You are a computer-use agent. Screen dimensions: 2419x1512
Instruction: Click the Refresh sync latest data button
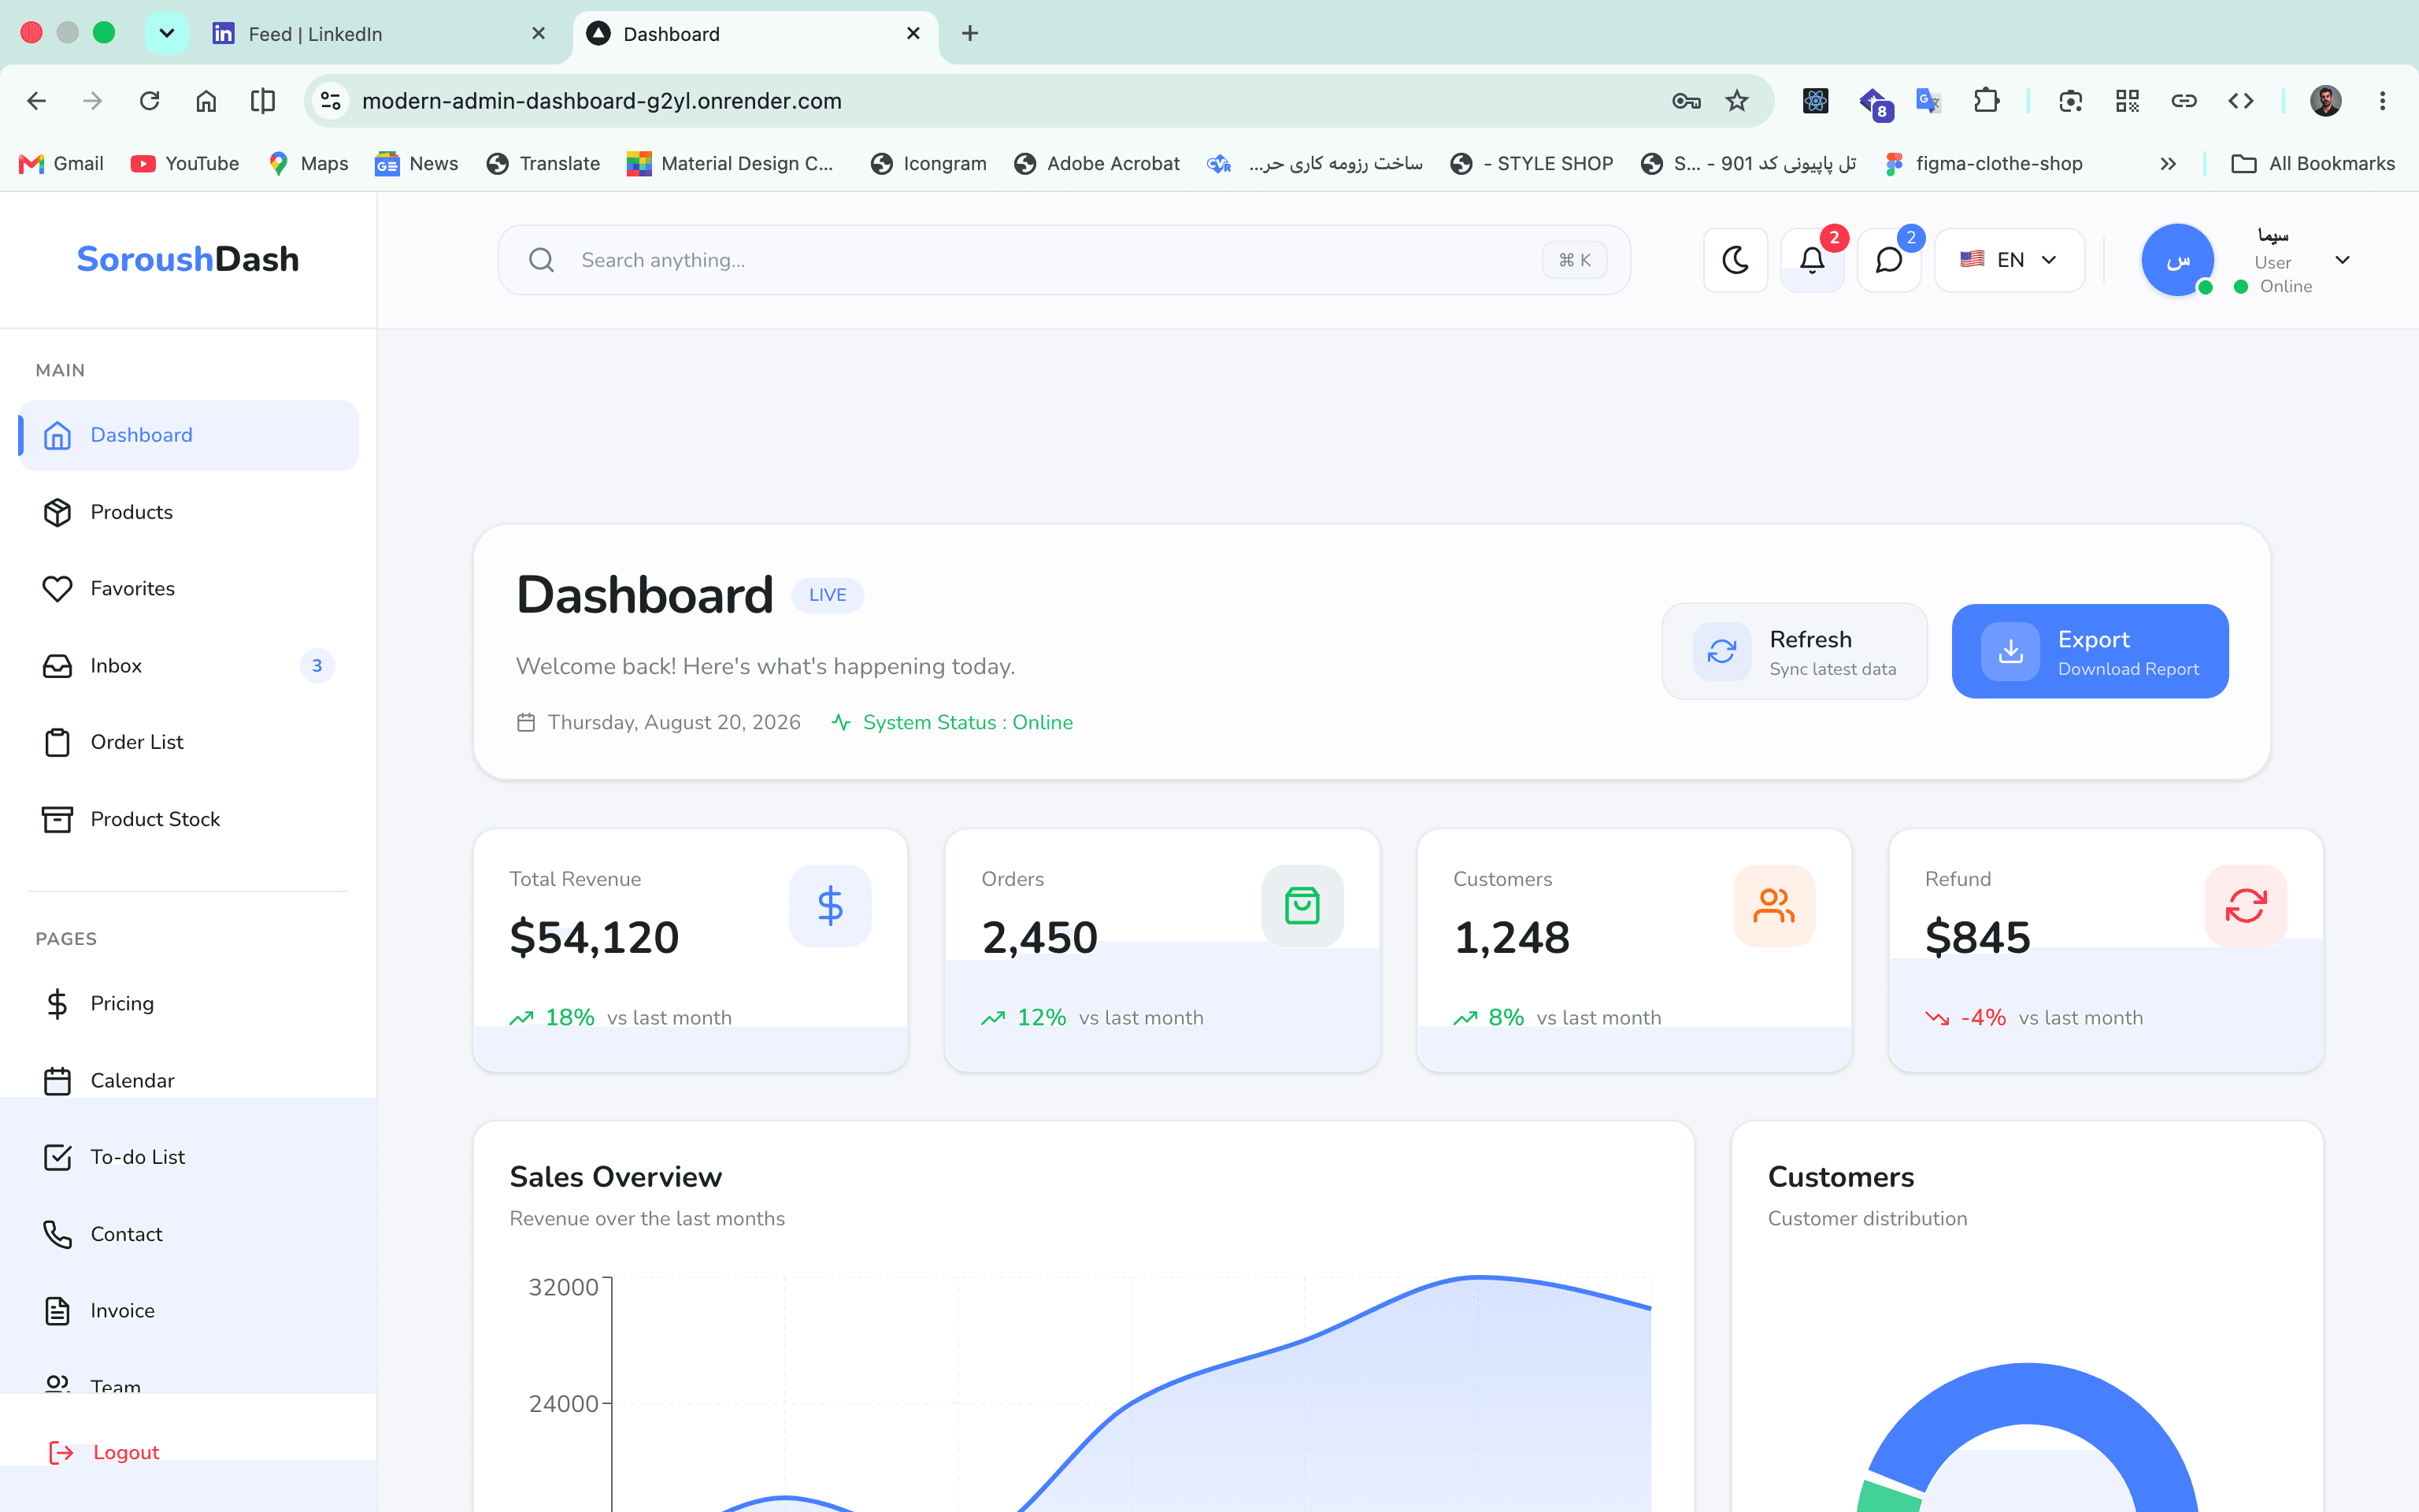click(x=1795, y=651)
